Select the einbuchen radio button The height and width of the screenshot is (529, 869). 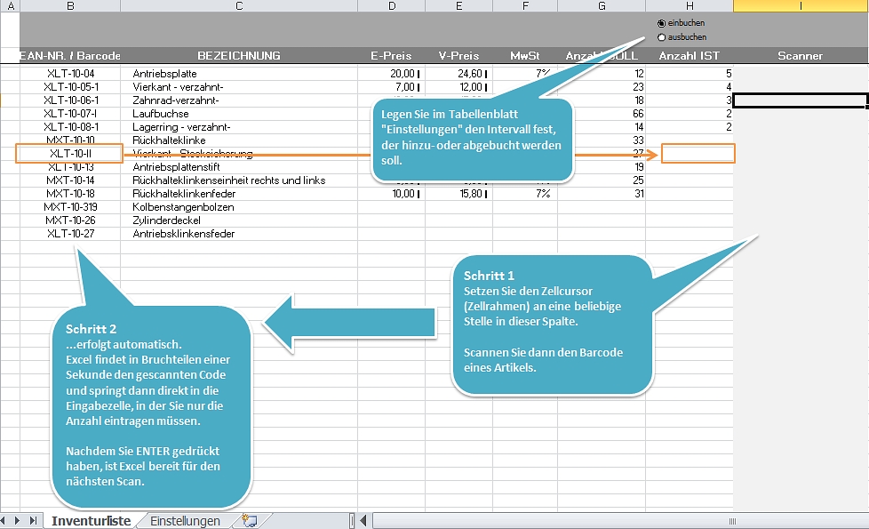pyautogui.click(x=661, y=23)
